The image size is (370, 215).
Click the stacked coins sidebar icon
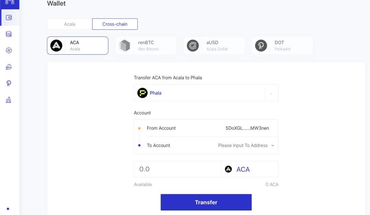pos(9,34)
